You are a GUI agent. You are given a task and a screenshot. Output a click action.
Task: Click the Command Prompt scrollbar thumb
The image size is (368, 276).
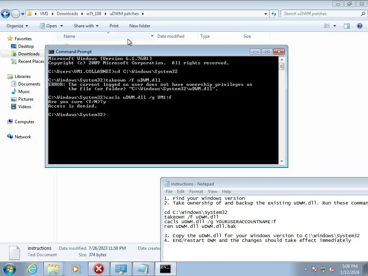point(282,66)
